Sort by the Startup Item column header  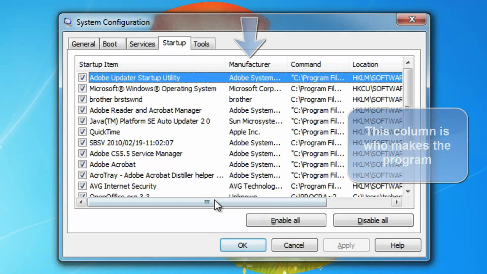[150, 64]
